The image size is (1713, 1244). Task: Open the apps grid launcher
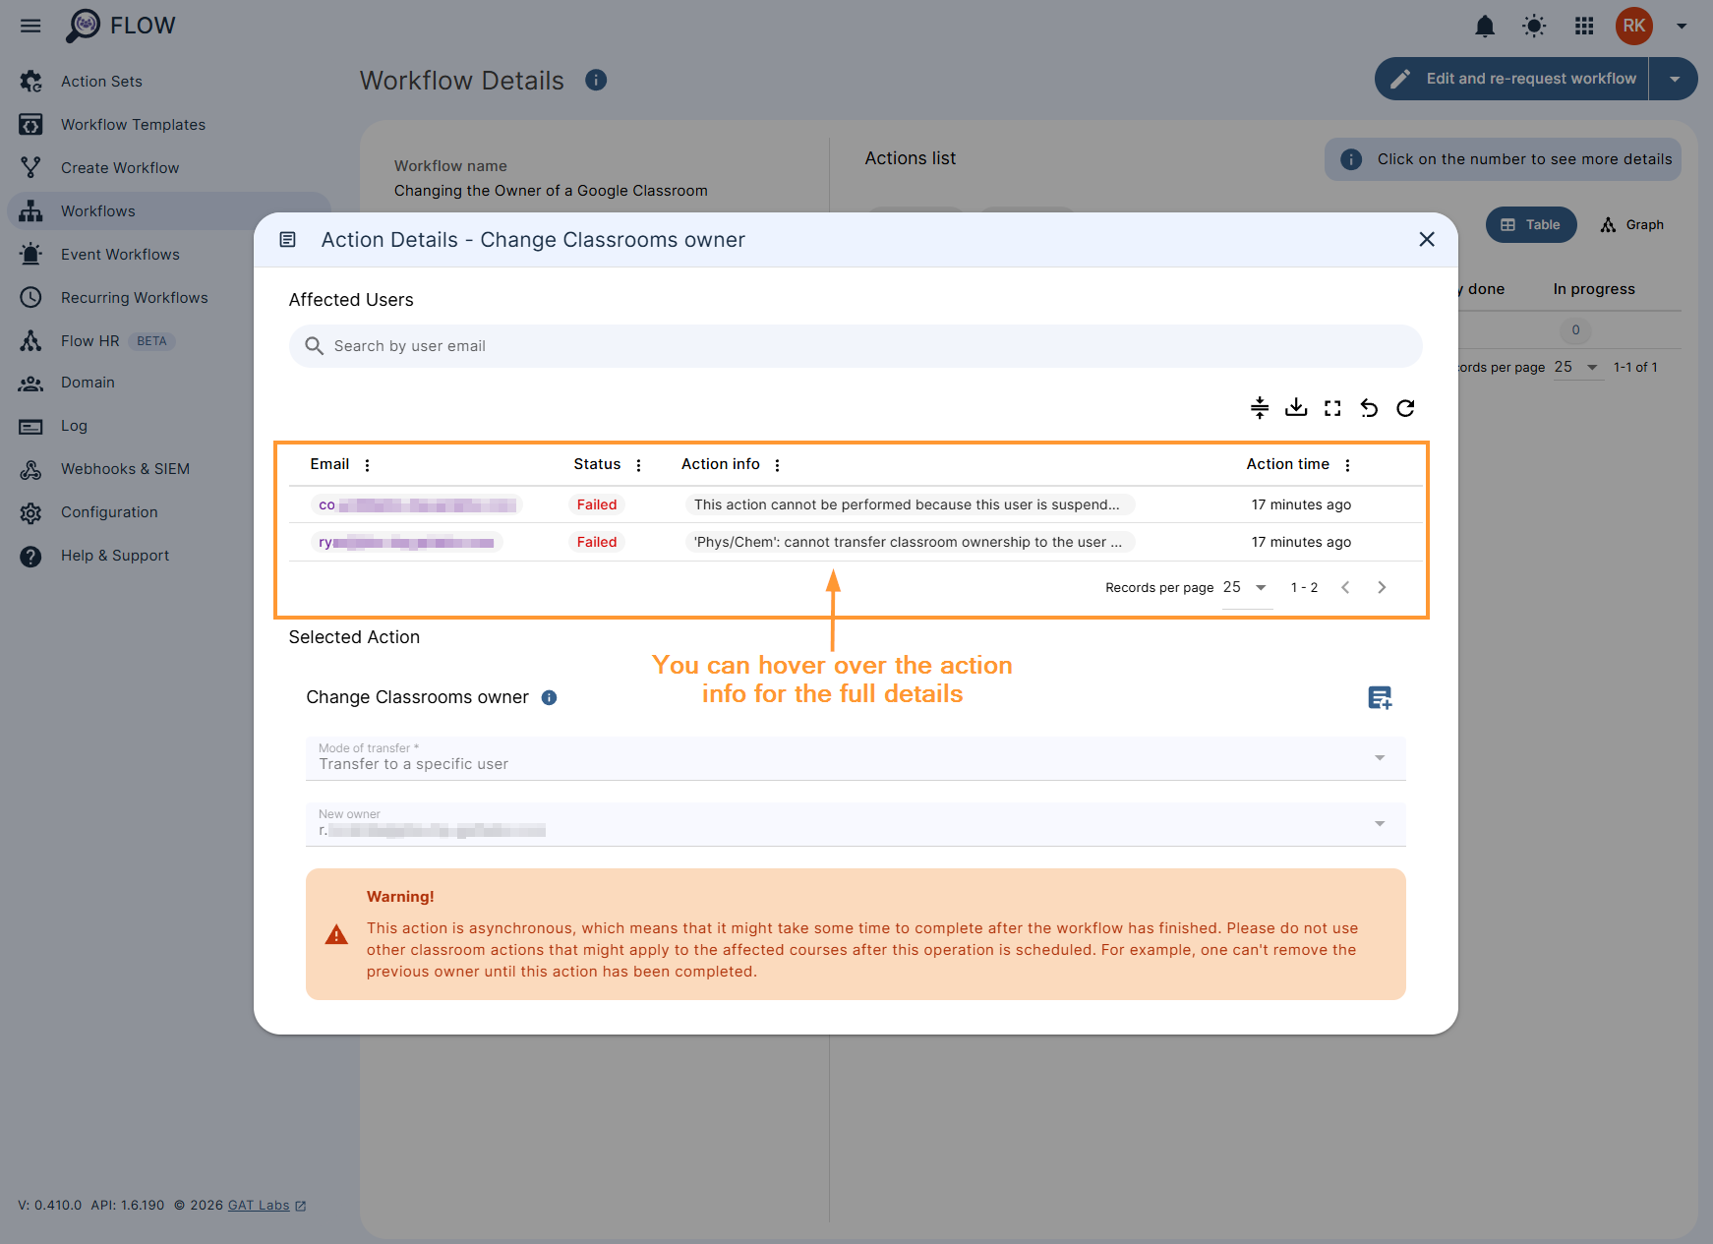tap(1583, 27)
